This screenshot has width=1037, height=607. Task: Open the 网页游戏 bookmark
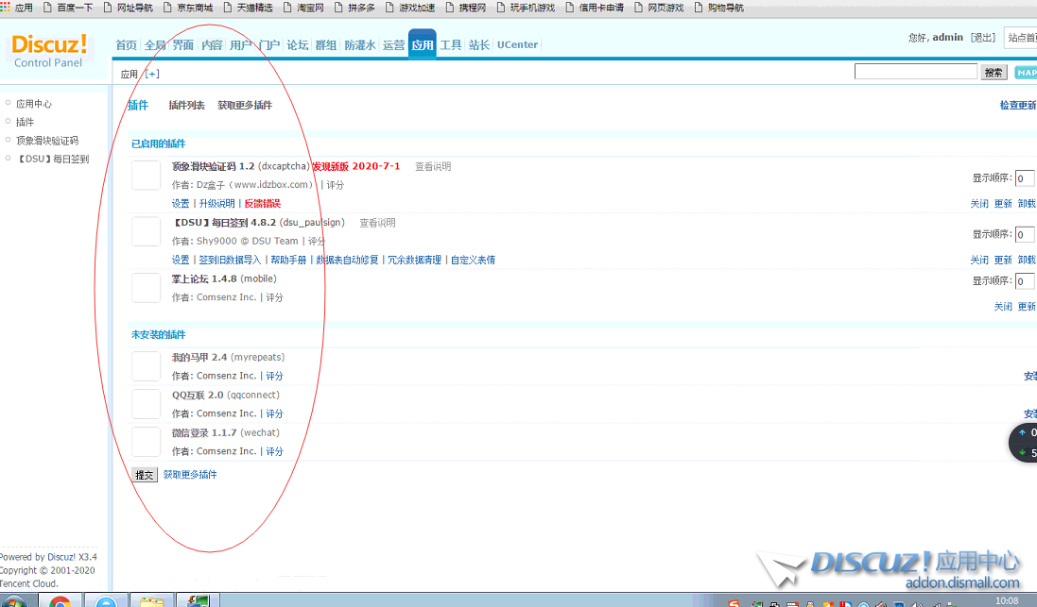click(659, 8)
